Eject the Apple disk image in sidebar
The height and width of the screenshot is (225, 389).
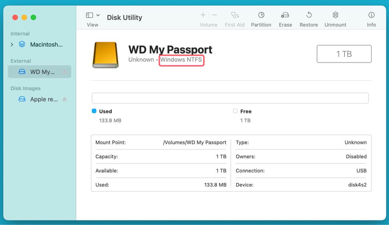tap(65, 99)
